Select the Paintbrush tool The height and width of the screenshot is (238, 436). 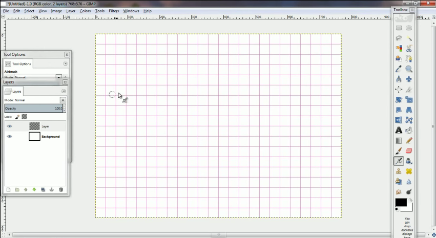(399, 151)
